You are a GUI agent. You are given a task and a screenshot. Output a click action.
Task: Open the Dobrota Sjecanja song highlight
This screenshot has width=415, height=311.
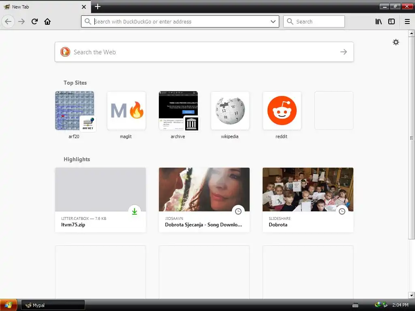tap(204, 200)
